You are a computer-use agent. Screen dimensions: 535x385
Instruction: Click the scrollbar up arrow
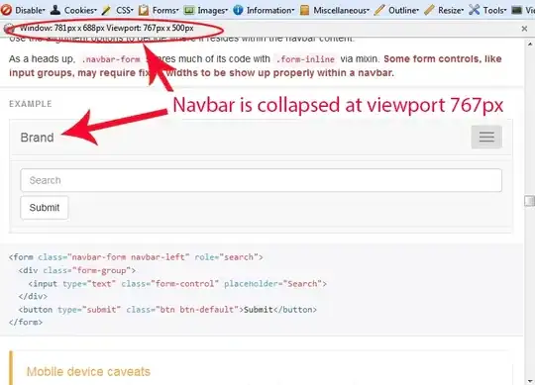[529, 45]
